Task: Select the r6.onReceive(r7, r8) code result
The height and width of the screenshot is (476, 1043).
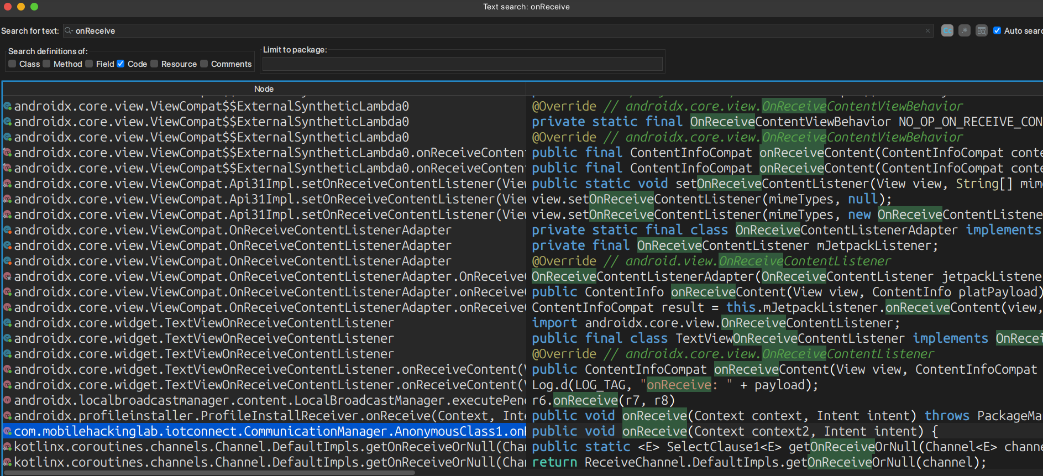Action: pos(603,400)
